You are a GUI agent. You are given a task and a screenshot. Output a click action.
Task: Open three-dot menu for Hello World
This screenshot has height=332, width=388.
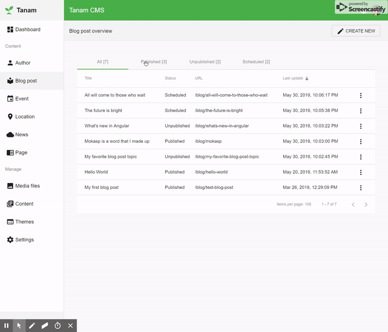361,172
